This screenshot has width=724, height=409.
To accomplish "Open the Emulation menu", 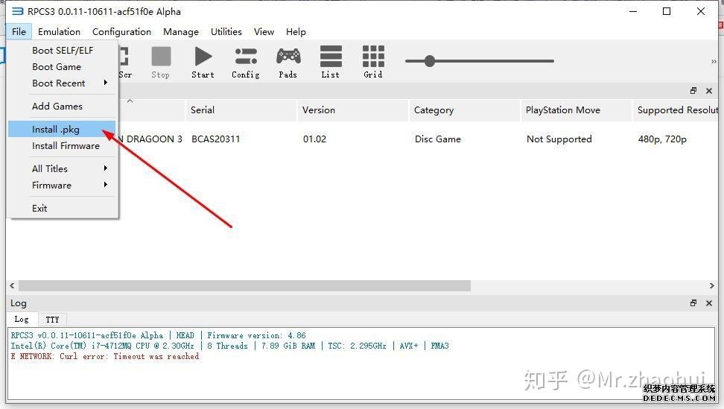I will [59, 32].
